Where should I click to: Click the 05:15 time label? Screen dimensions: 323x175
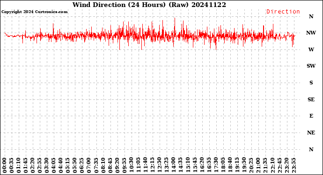[68, 166]
